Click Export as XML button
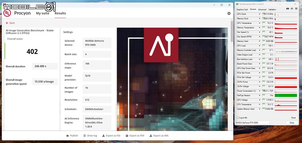Viewport: 302px width, 143px height. [159, 136]
